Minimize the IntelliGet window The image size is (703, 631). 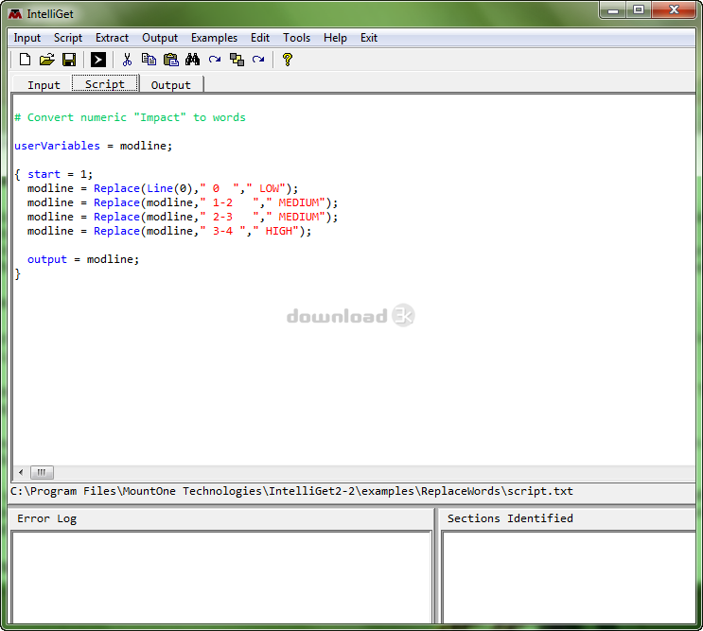tap(613, 10)
